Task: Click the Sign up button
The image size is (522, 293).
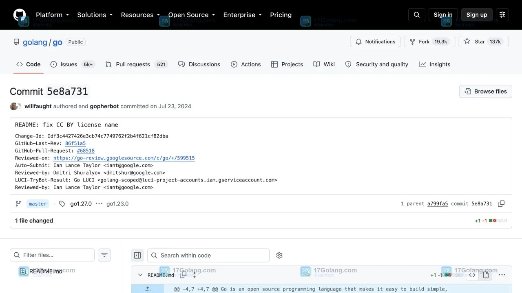Action: click(477, 15)
